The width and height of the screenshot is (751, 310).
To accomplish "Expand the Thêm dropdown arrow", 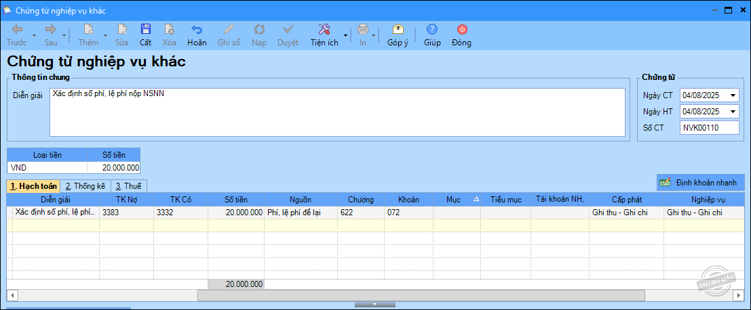I will (105, 35).
